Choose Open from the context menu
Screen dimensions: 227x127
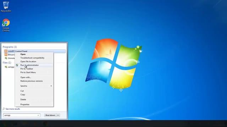23,54
